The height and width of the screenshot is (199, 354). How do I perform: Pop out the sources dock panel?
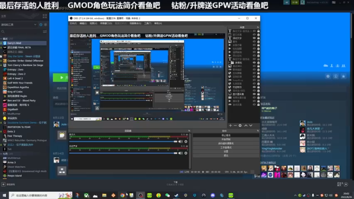(x=258, y=27)
